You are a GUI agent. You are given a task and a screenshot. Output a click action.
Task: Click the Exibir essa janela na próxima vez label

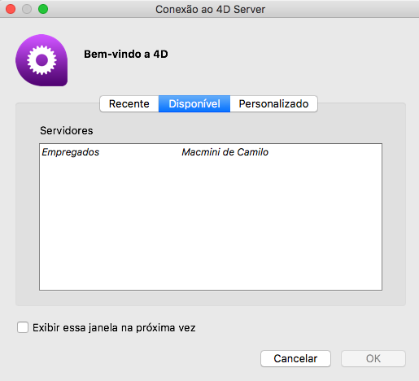click(x=114, y=327)
